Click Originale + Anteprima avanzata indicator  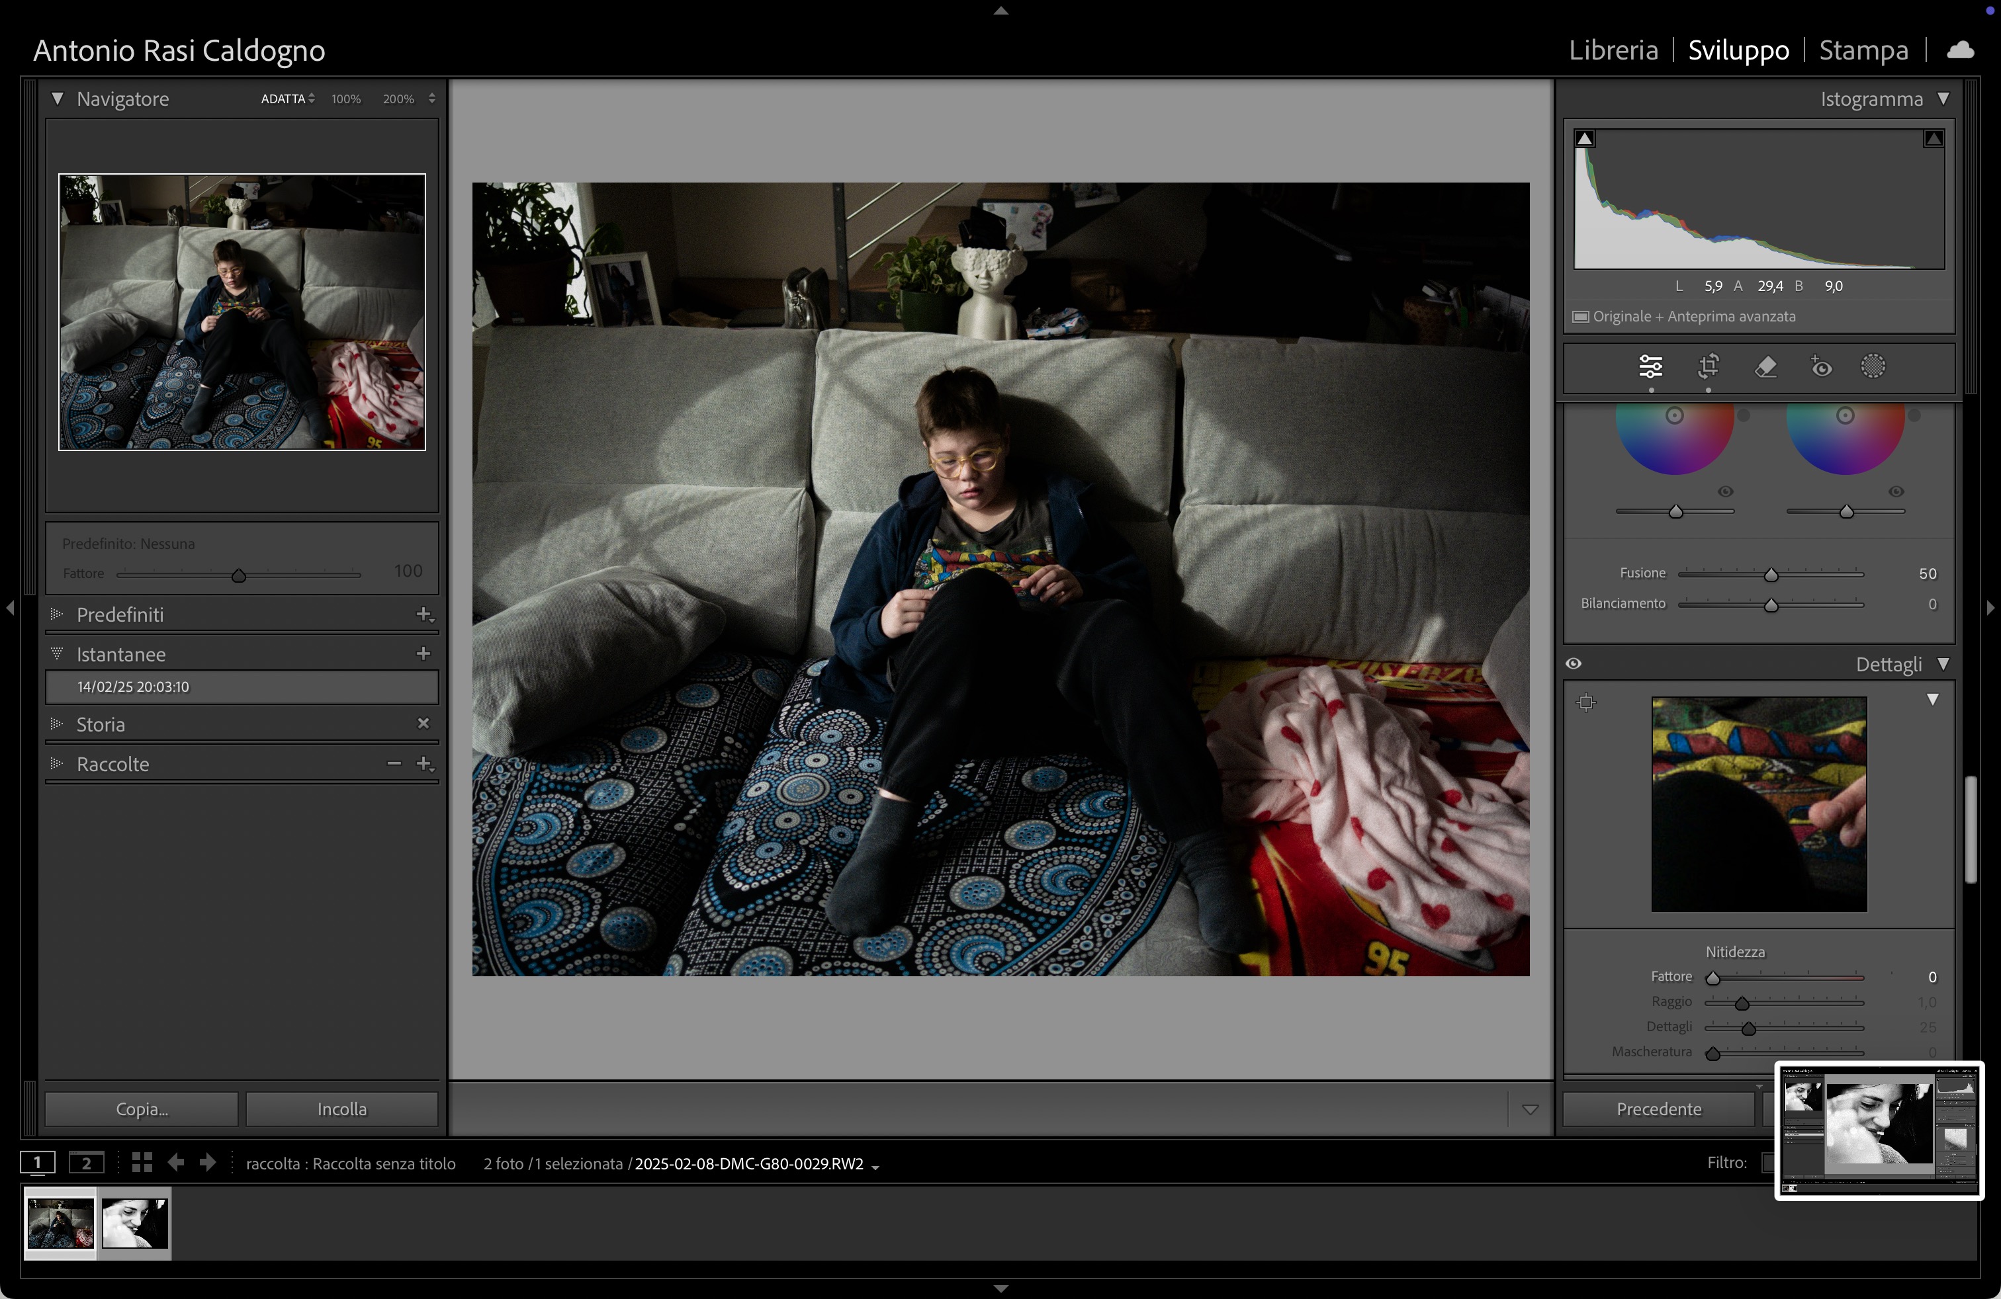(1684, 317)
